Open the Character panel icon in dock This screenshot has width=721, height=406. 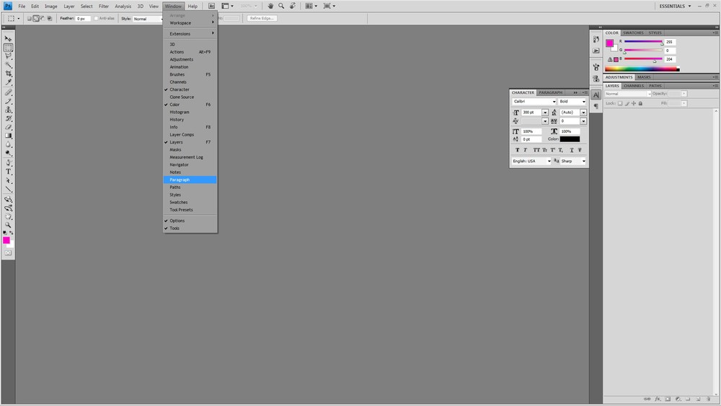point(596,94)
